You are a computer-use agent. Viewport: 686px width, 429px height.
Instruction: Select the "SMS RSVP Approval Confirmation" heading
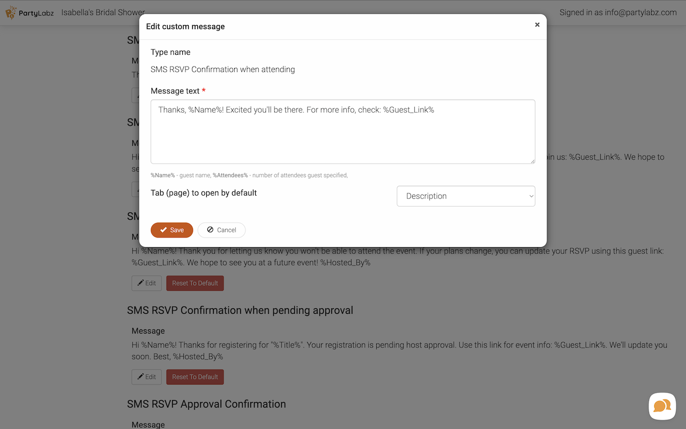click(x=206, y=404)
